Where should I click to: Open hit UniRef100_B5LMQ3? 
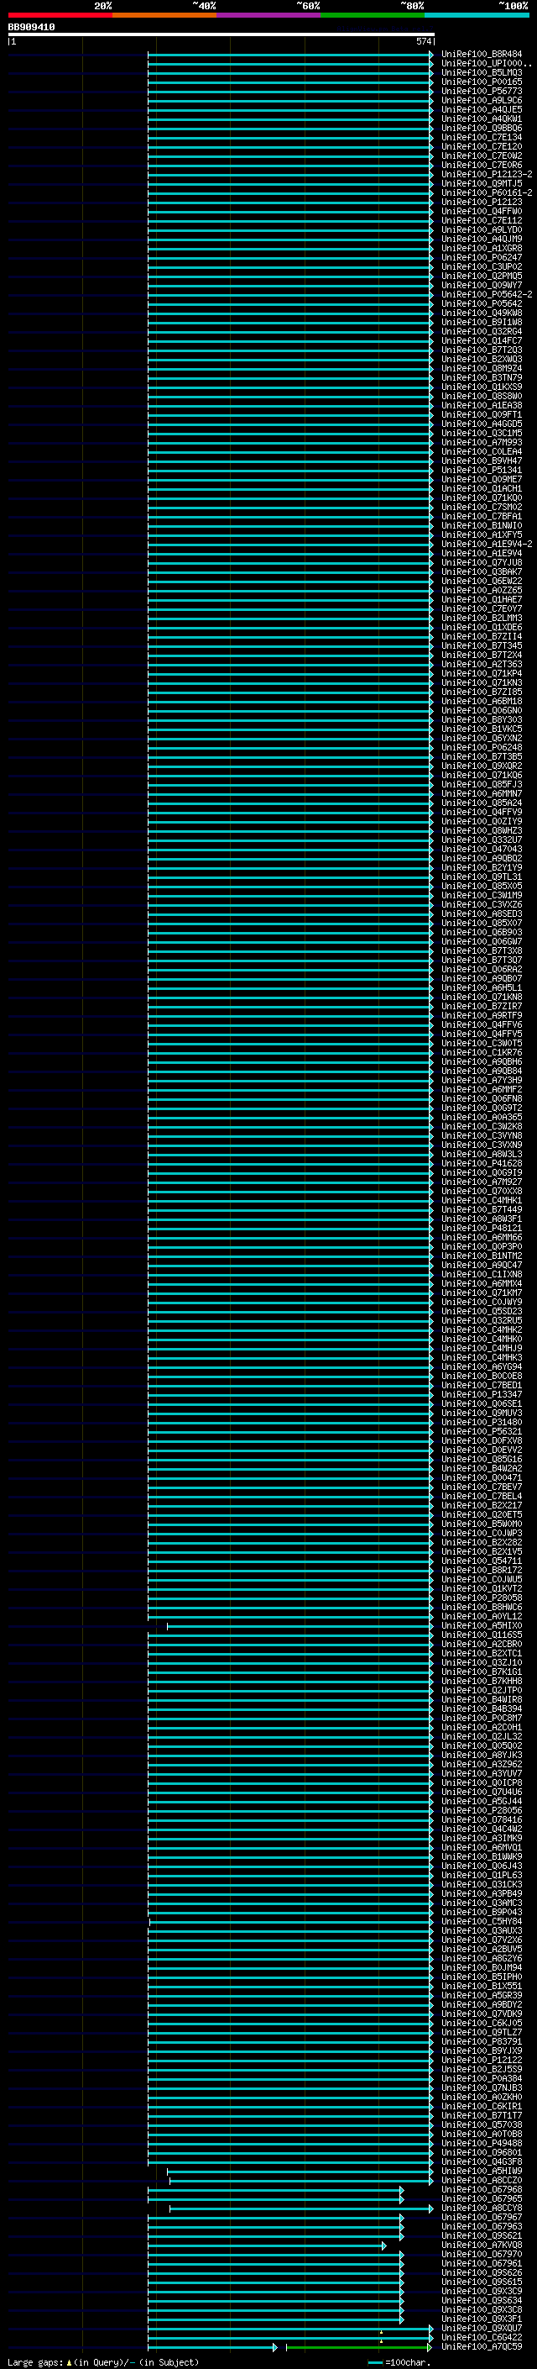482,72
